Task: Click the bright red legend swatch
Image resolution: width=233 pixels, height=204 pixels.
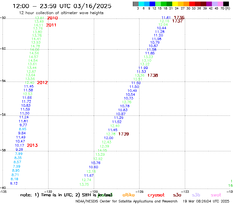Action: coord(192,4)
